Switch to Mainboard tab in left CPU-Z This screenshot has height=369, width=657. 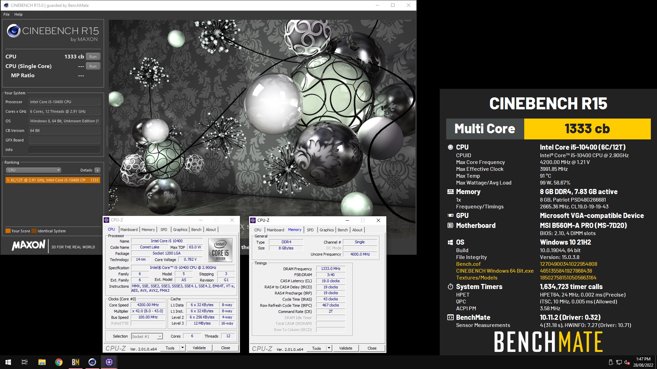pyautogui.click(x=129, y=230)
